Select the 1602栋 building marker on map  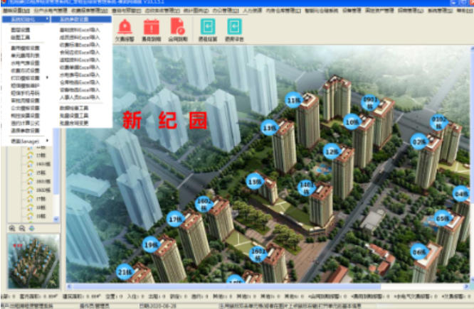[x=204, y=205]
